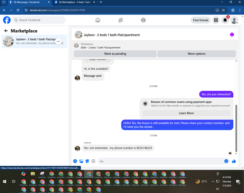The height and width of the screenshot is (193, 244).
Task: Open more actions with the blue plus icon
Action: [75, 161]
